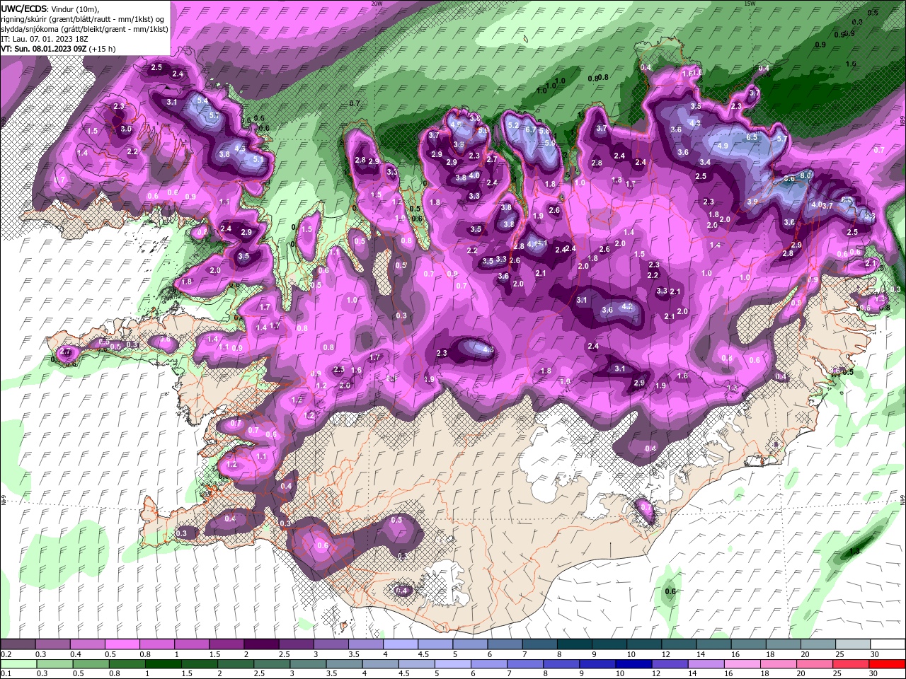Pick the white upper swatch after 30
The height and width of the screenshot is (679, 906).
(x=888, y=644)
